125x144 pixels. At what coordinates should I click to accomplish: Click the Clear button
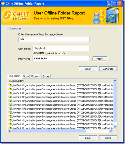(x=88, y=69)
